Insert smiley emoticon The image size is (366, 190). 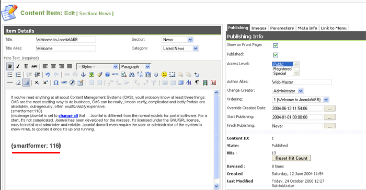164,75
